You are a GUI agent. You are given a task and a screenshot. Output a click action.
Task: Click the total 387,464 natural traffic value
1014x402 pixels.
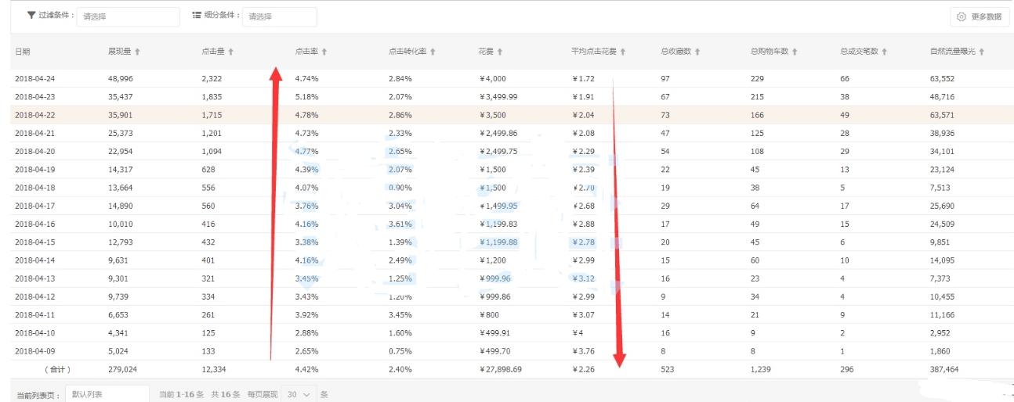pos(945,369)
